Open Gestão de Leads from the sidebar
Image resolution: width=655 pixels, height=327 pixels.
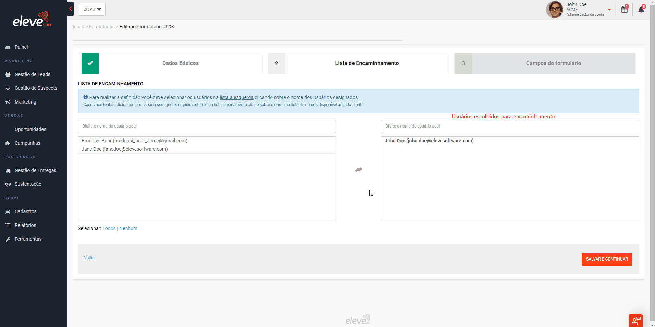tap(8, 74)
